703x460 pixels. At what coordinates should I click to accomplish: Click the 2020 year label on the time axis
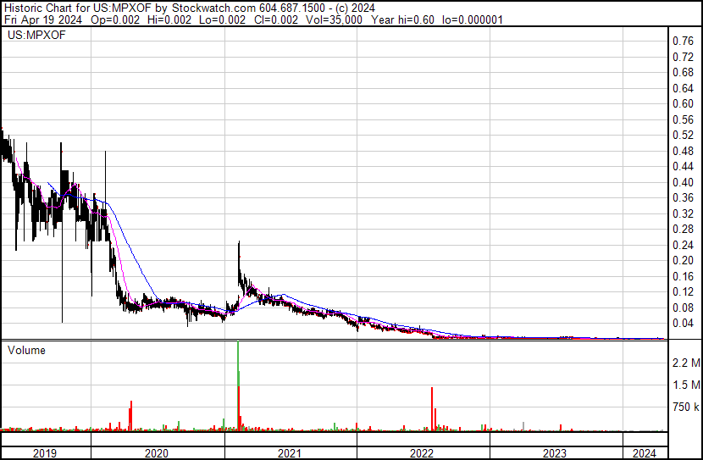point(157,453)
